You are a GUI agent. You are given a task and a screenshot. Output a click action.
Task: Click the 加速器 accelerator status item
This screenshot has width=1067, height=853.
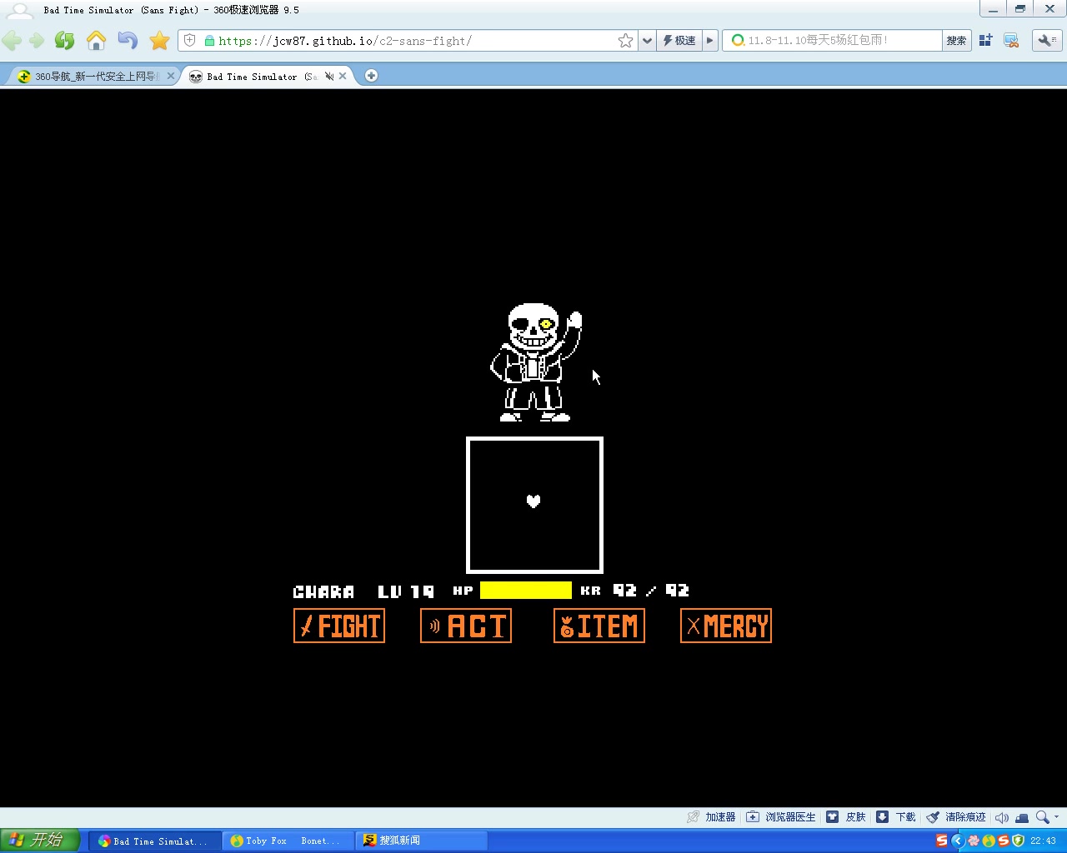(x=711, y=817)
